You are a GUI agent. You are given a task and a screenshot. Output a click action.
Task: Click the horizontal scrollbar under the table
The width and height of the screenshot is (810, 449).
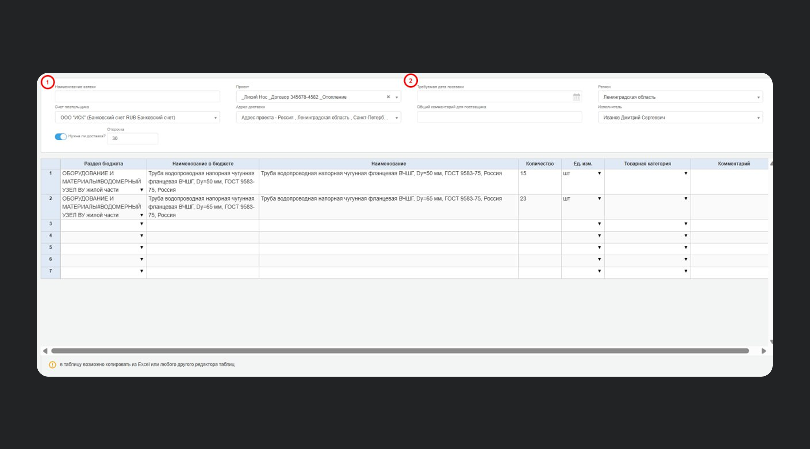coord(400,351)
